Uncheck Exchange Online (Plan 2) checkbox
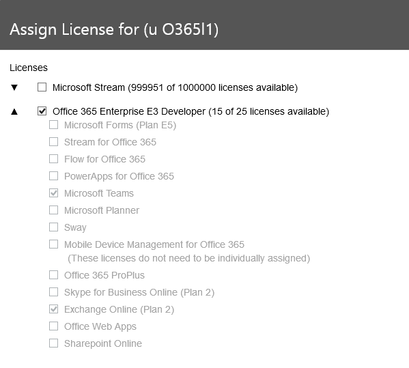 [54, 309]
